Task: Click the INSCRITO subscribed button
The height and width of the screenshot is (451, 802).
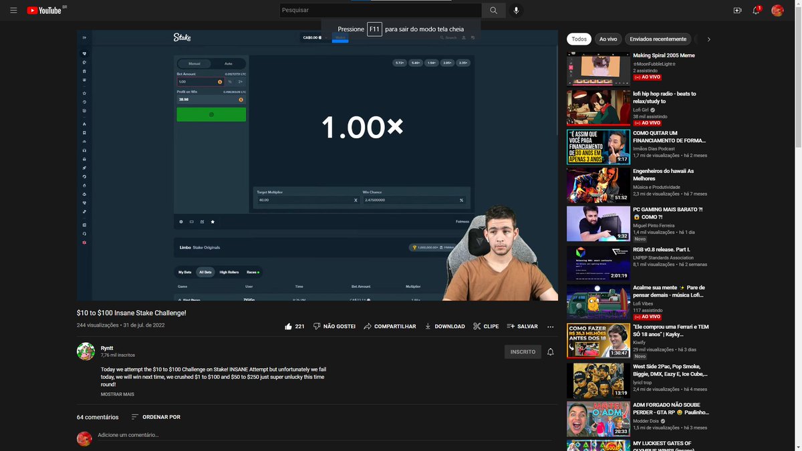Action: [523, 352]
